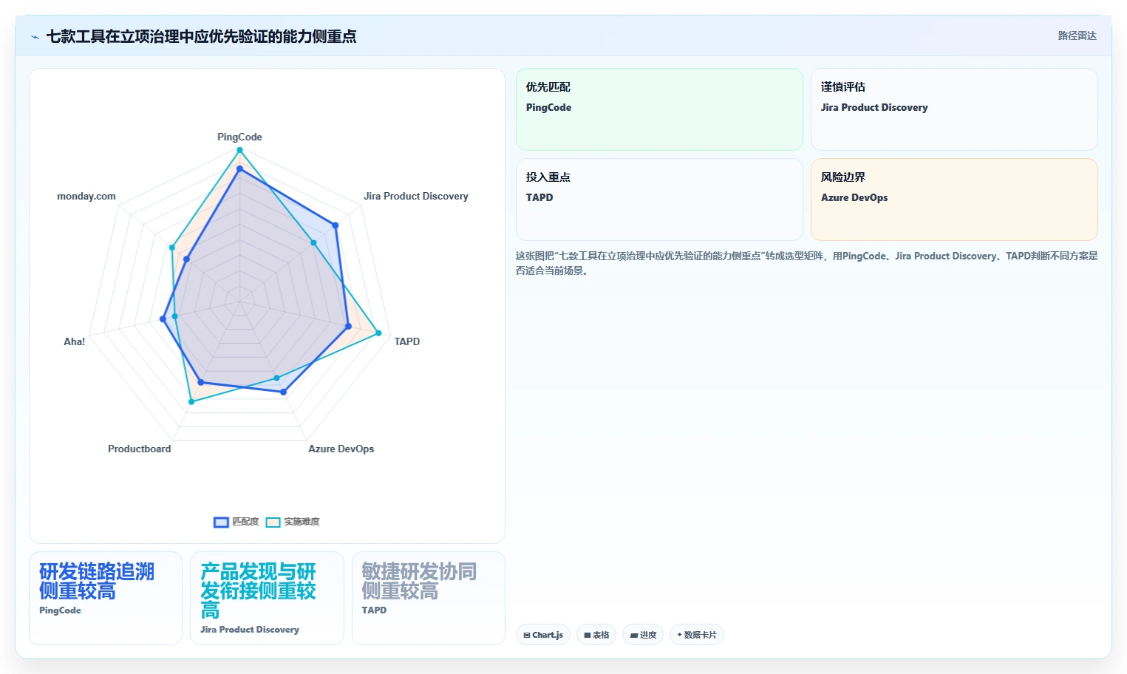Select the 风险边界 Azure DevOps card
Screen dimensions: 1127x674
point(954,200)
